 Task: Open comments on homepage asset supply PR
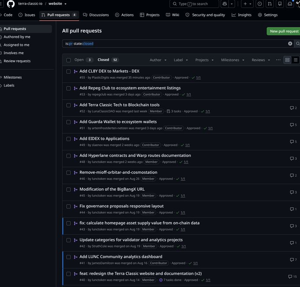pos(293,226)
